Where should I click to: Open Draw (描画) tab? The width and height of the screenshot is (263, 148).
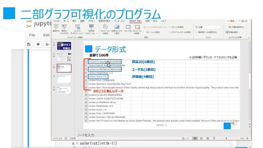[x=82, y=21]
